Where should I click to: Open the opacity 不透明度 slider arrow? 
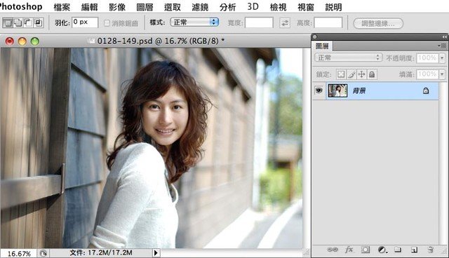click(x=442, y=58)
